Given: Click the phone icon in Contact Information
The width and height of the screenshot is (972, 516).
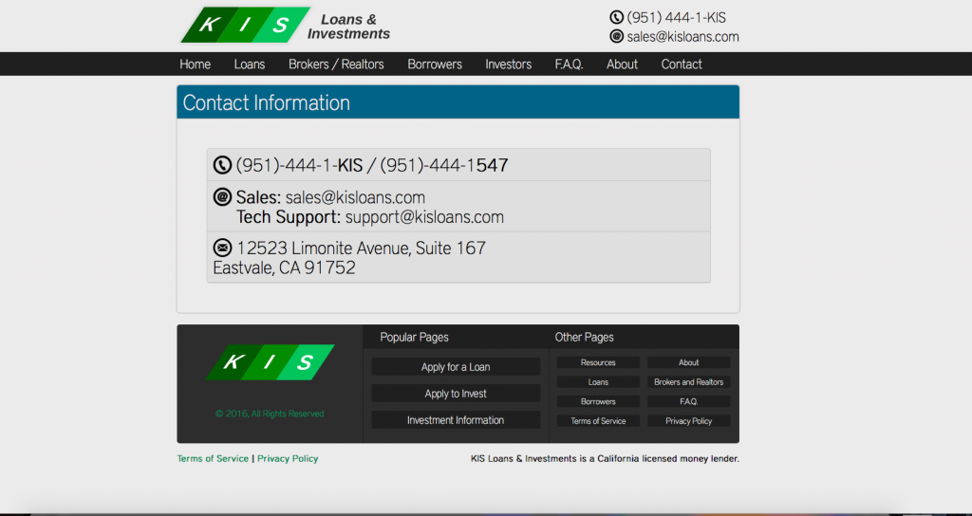Looking at the screenshot, I should click(222, 165).
